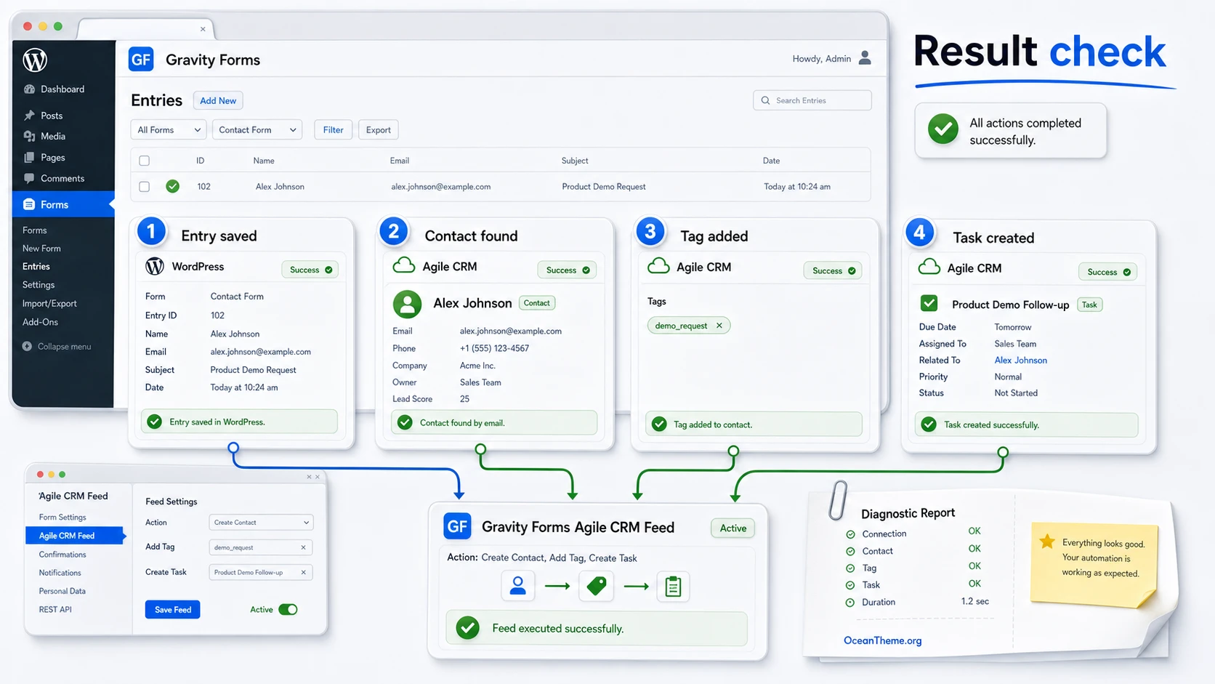Click the Contact badge next to Alex Johnson
The width and height of the screenshot is (1215, 684).
click(537, 303)
